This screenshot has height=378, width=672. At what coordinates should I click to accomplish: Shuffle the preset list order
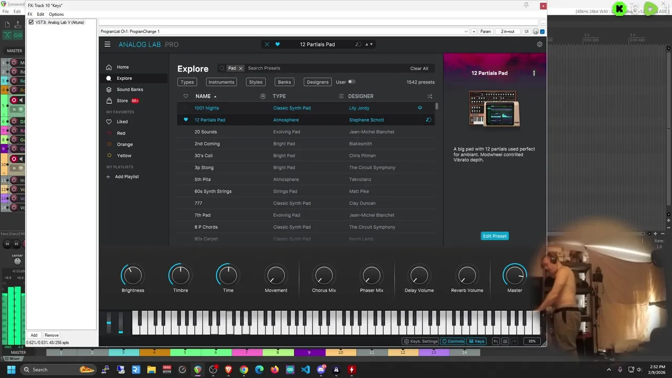pyautogui.click(x=429, y=97)
